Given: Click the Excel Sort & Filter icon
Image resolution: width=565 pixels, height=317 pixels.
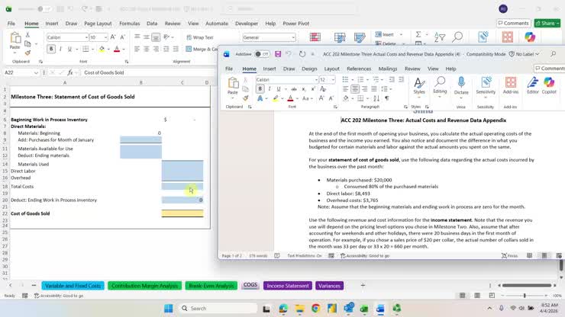Looking at the screenshot, I should 439,37.
